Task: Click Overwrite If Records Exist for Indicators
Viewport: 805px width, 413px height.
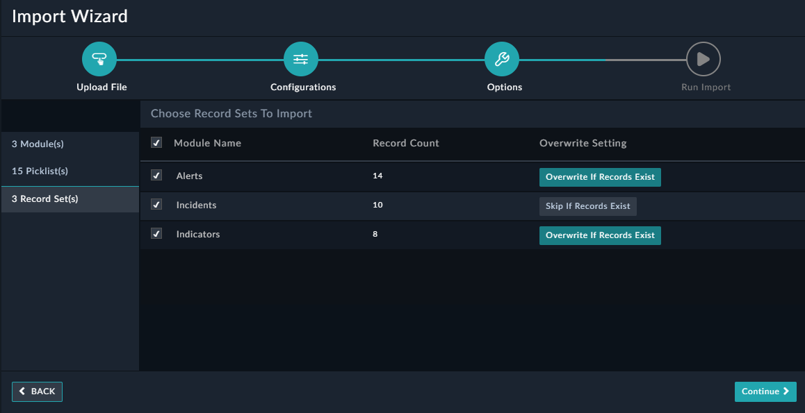Action: point(600,235)
